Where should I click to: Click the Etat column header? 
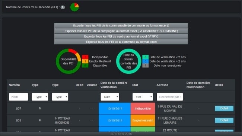pos(135,85)
